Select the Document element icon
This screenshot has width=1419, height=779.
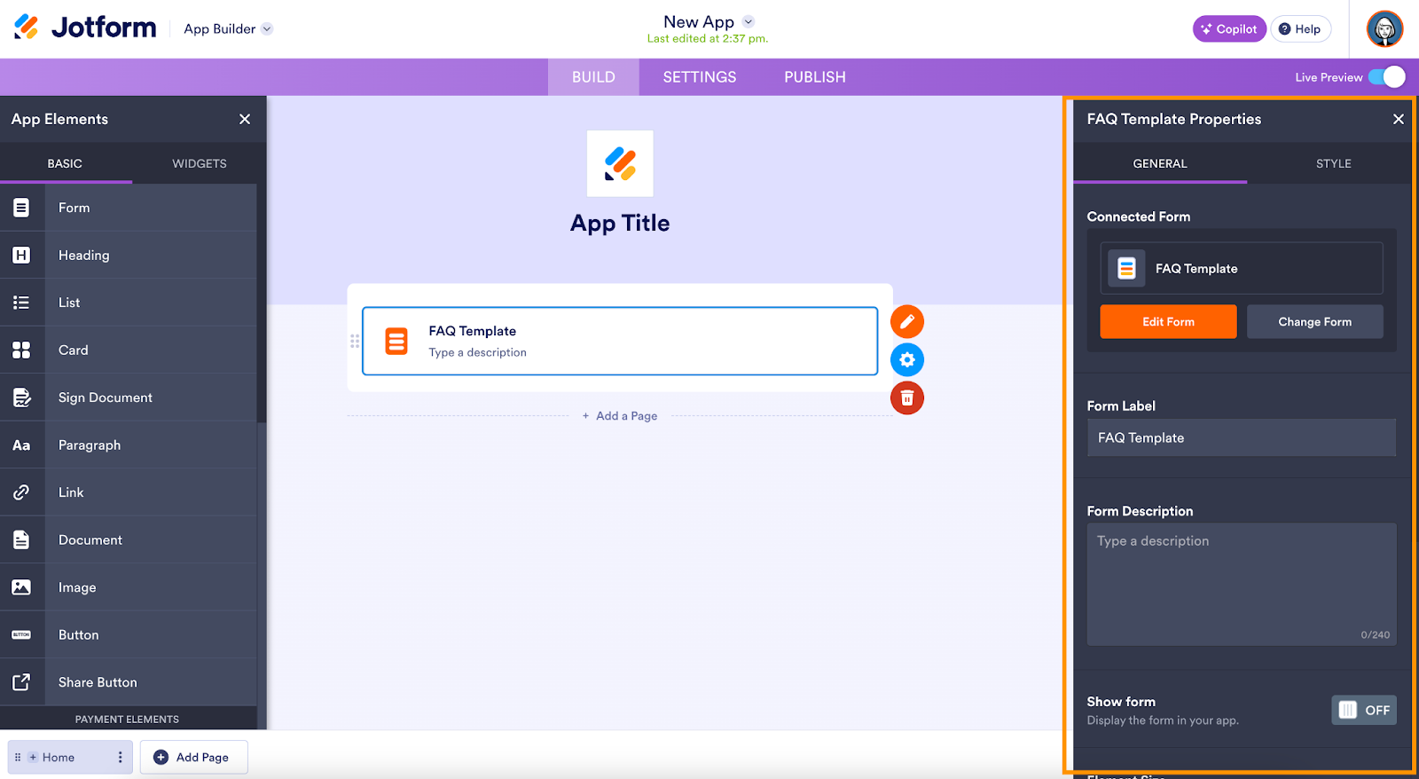(x=21, y=540)
